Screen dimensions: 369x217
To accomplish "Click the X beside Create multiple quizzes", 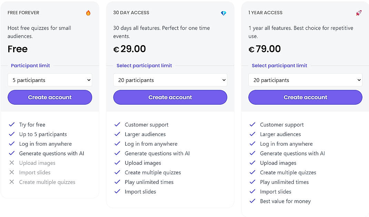I will point(12,182).
